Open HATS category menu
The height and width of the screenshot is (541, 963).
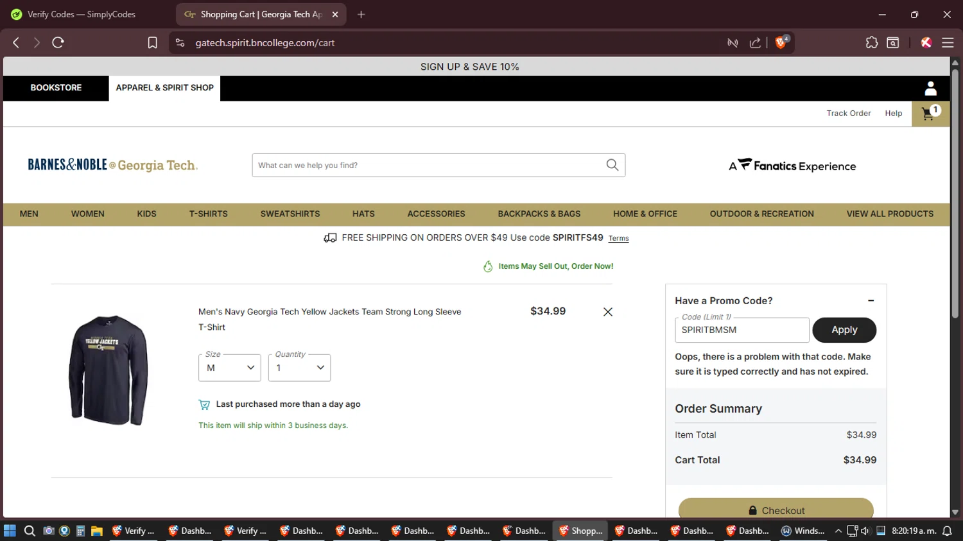363,214
